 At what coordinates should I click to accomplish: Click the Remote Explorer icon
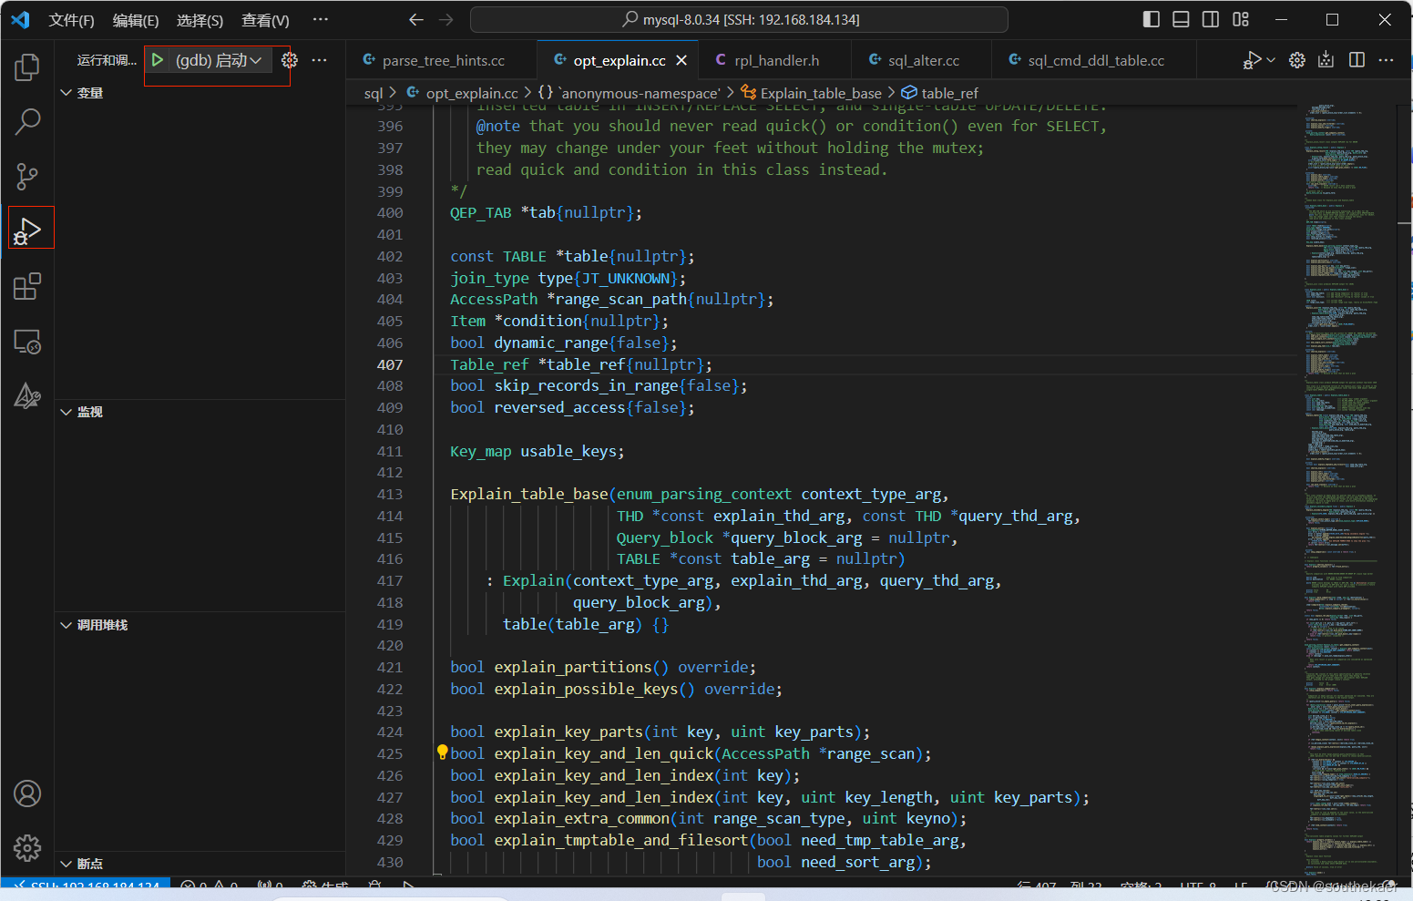click(x=26, y=341)
